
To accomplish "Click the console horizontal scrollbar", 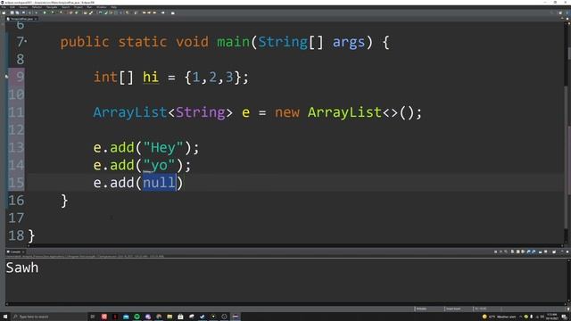I will tap(285, 303).
